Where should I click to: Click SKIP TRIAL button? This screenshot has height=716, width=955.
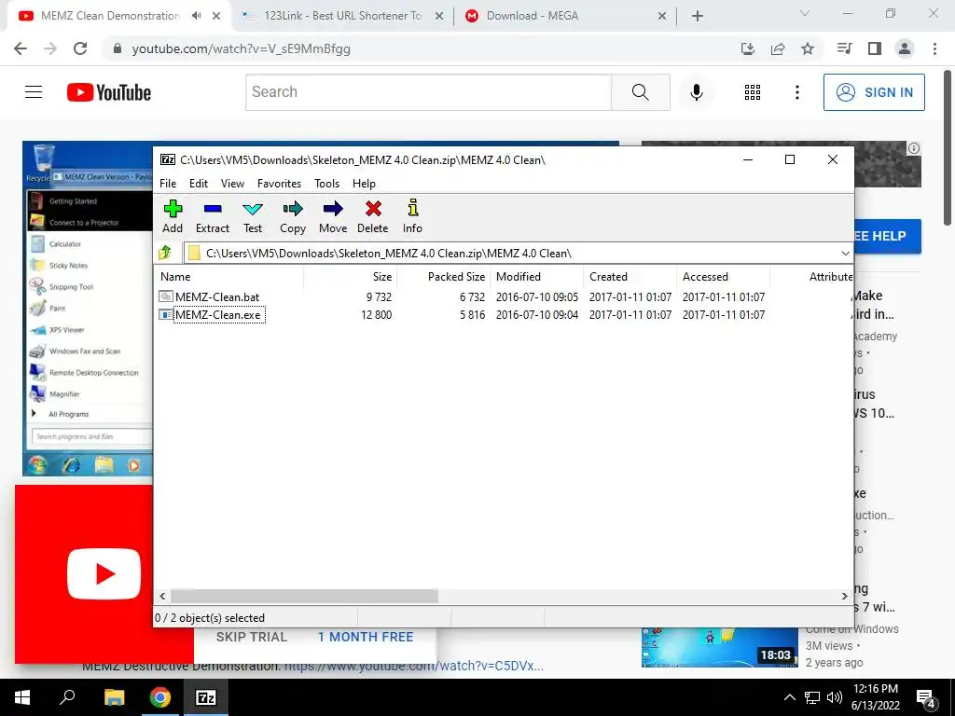pyautogui.click(x=251, y=637)
